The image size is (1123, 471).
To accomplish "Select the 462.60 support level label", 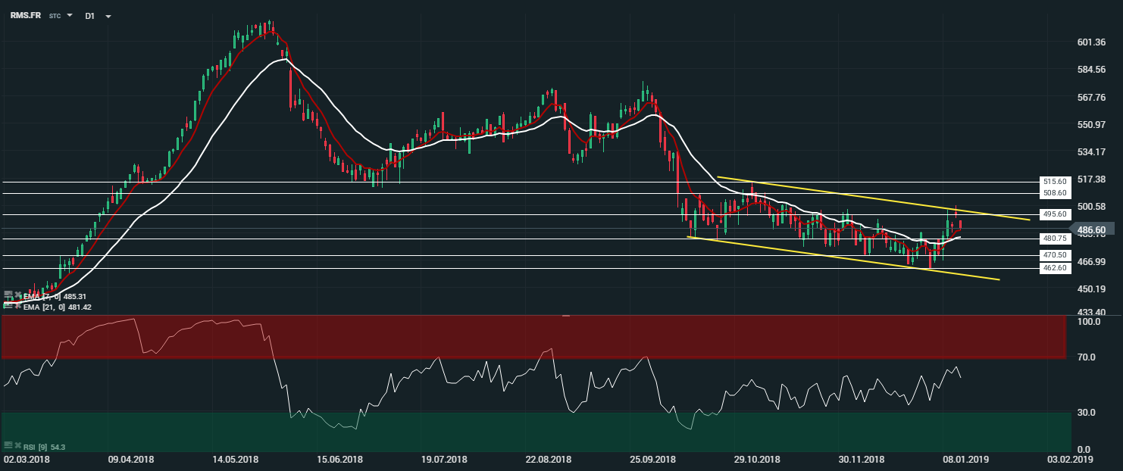I will (1054, 268).
